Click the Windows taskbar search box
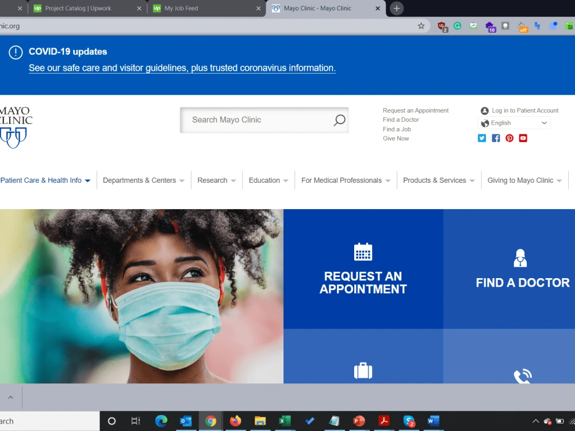Viewport: 575px width, 431px height. [x=49, y=421]
